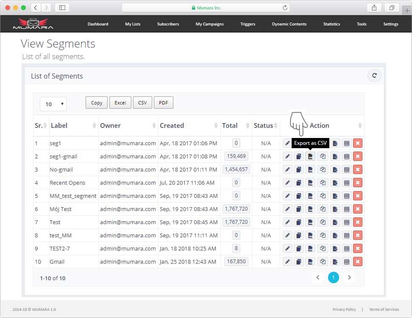Viewport: 412px width, 318px height.
Task: Delete the Gmail segment with the red X
Action: point(357,262)
